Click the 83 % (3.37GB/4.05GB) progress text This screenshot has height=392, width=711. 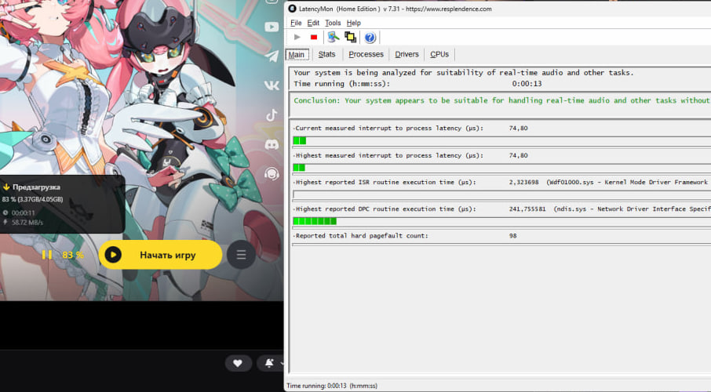pyautogui.click(x=32, y=199)
